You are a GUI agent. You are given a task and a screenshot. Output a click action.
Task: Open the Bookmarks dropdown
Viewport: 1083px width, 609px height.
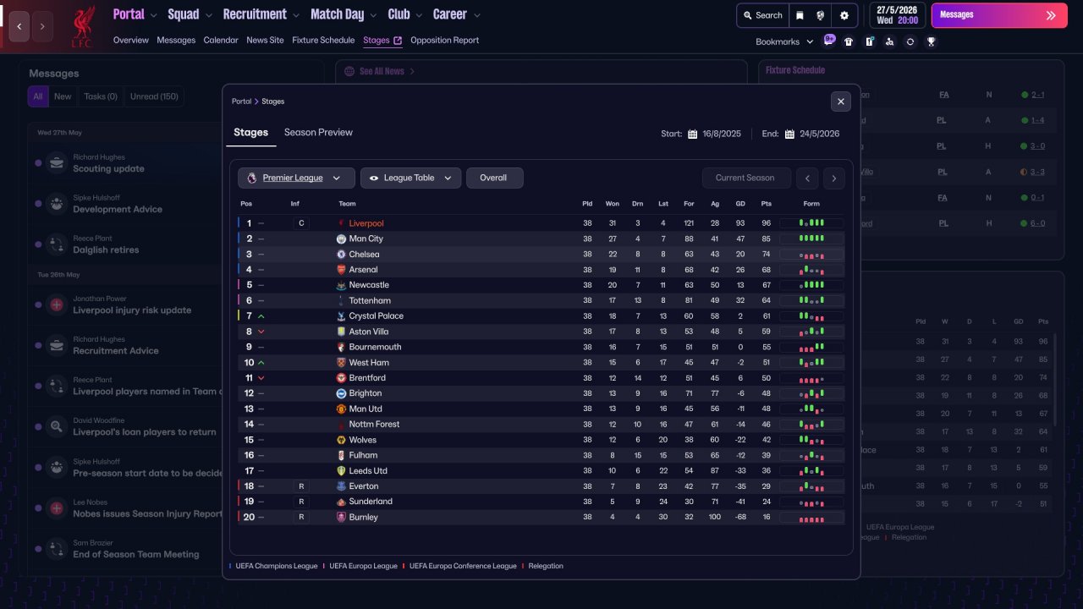(784, 41)
